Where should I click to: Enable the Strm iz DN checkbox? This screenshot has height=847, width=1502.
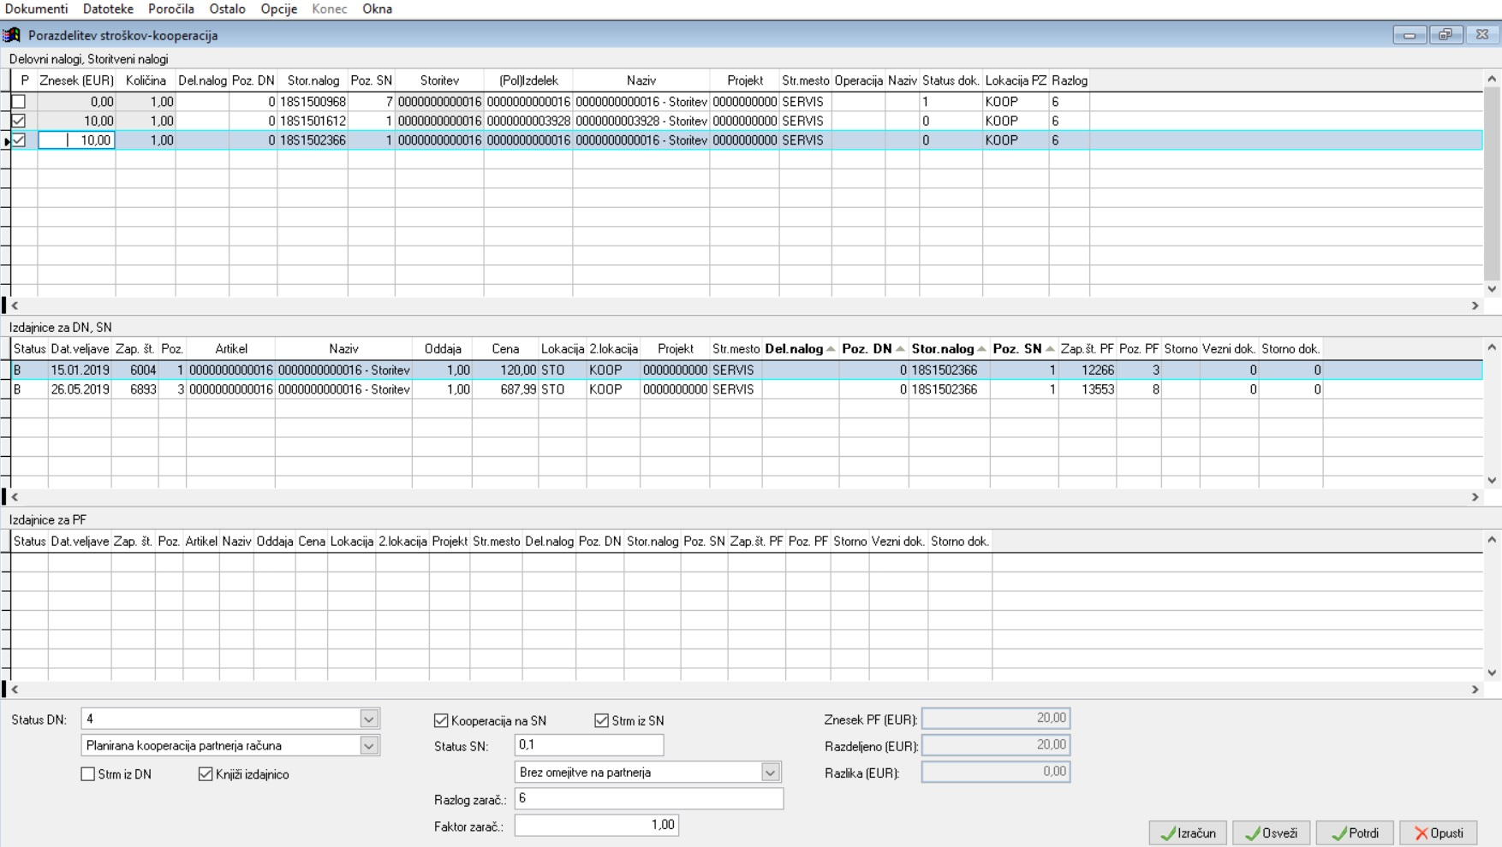[87, 774]
